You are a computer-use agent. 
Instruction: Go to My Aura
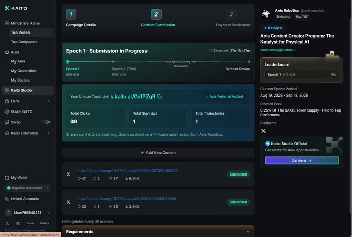18,61
